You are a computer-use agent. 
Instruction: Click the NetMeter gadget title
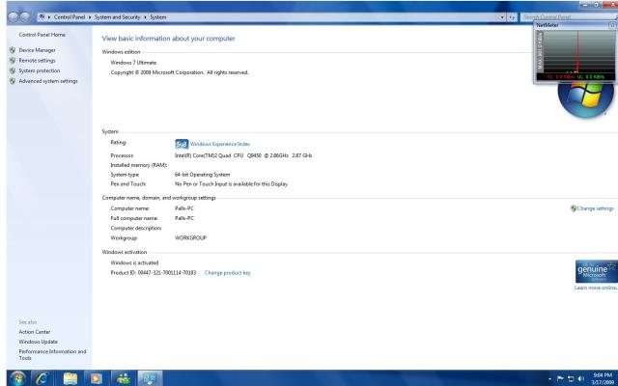548,25
